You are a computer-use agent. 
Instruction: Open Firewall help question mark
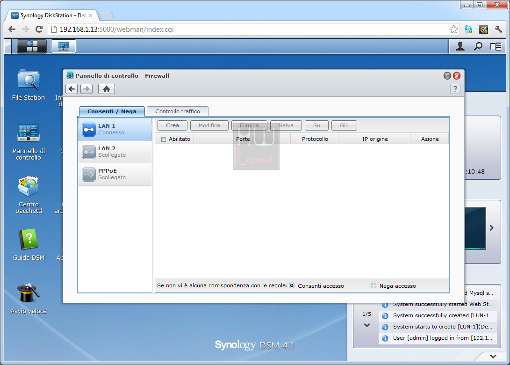(x=455, y=89)
